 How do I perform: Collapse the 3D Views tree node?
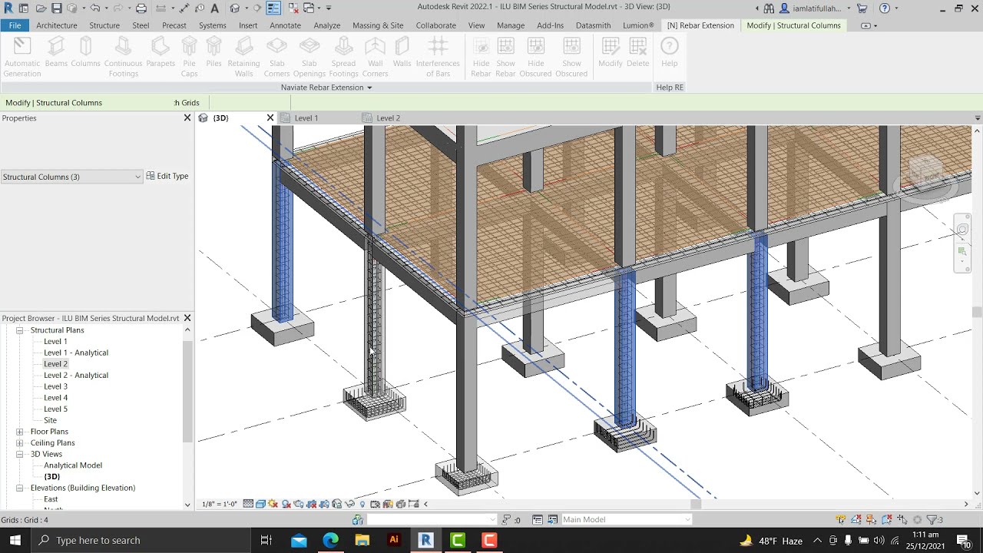[x=20, y=454]
